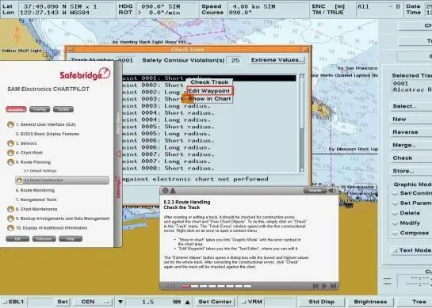Play the tutorial step
The height and width of the screenshot is (308, 432).
click(324, 287)
